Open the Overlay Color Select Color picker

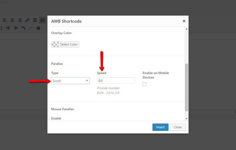[65, 44]
